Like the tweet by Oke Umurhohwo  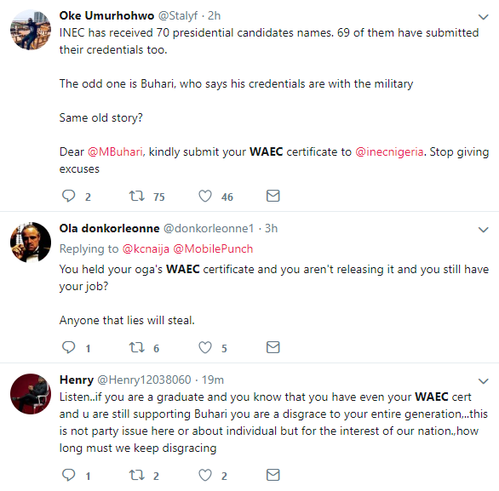tap(205, 196)
